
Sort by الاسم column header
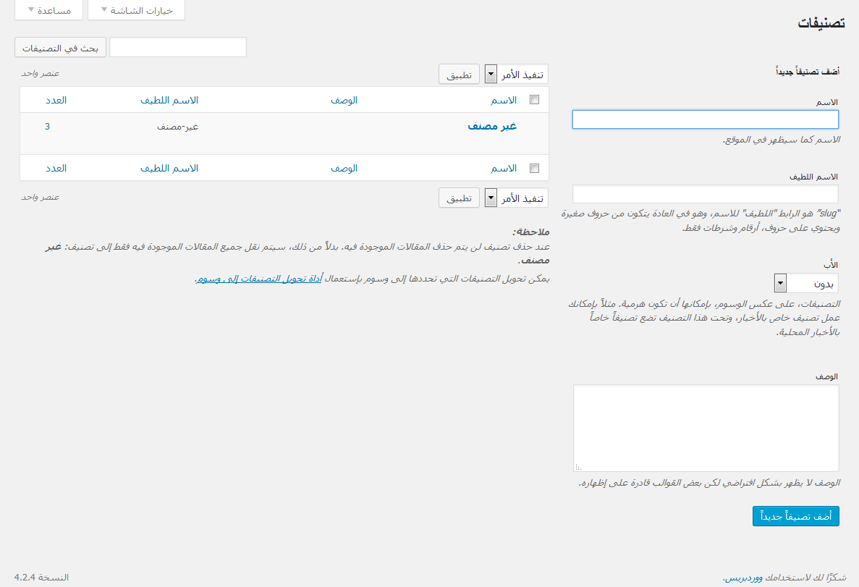pyautogui.click(x=504, y=100)
